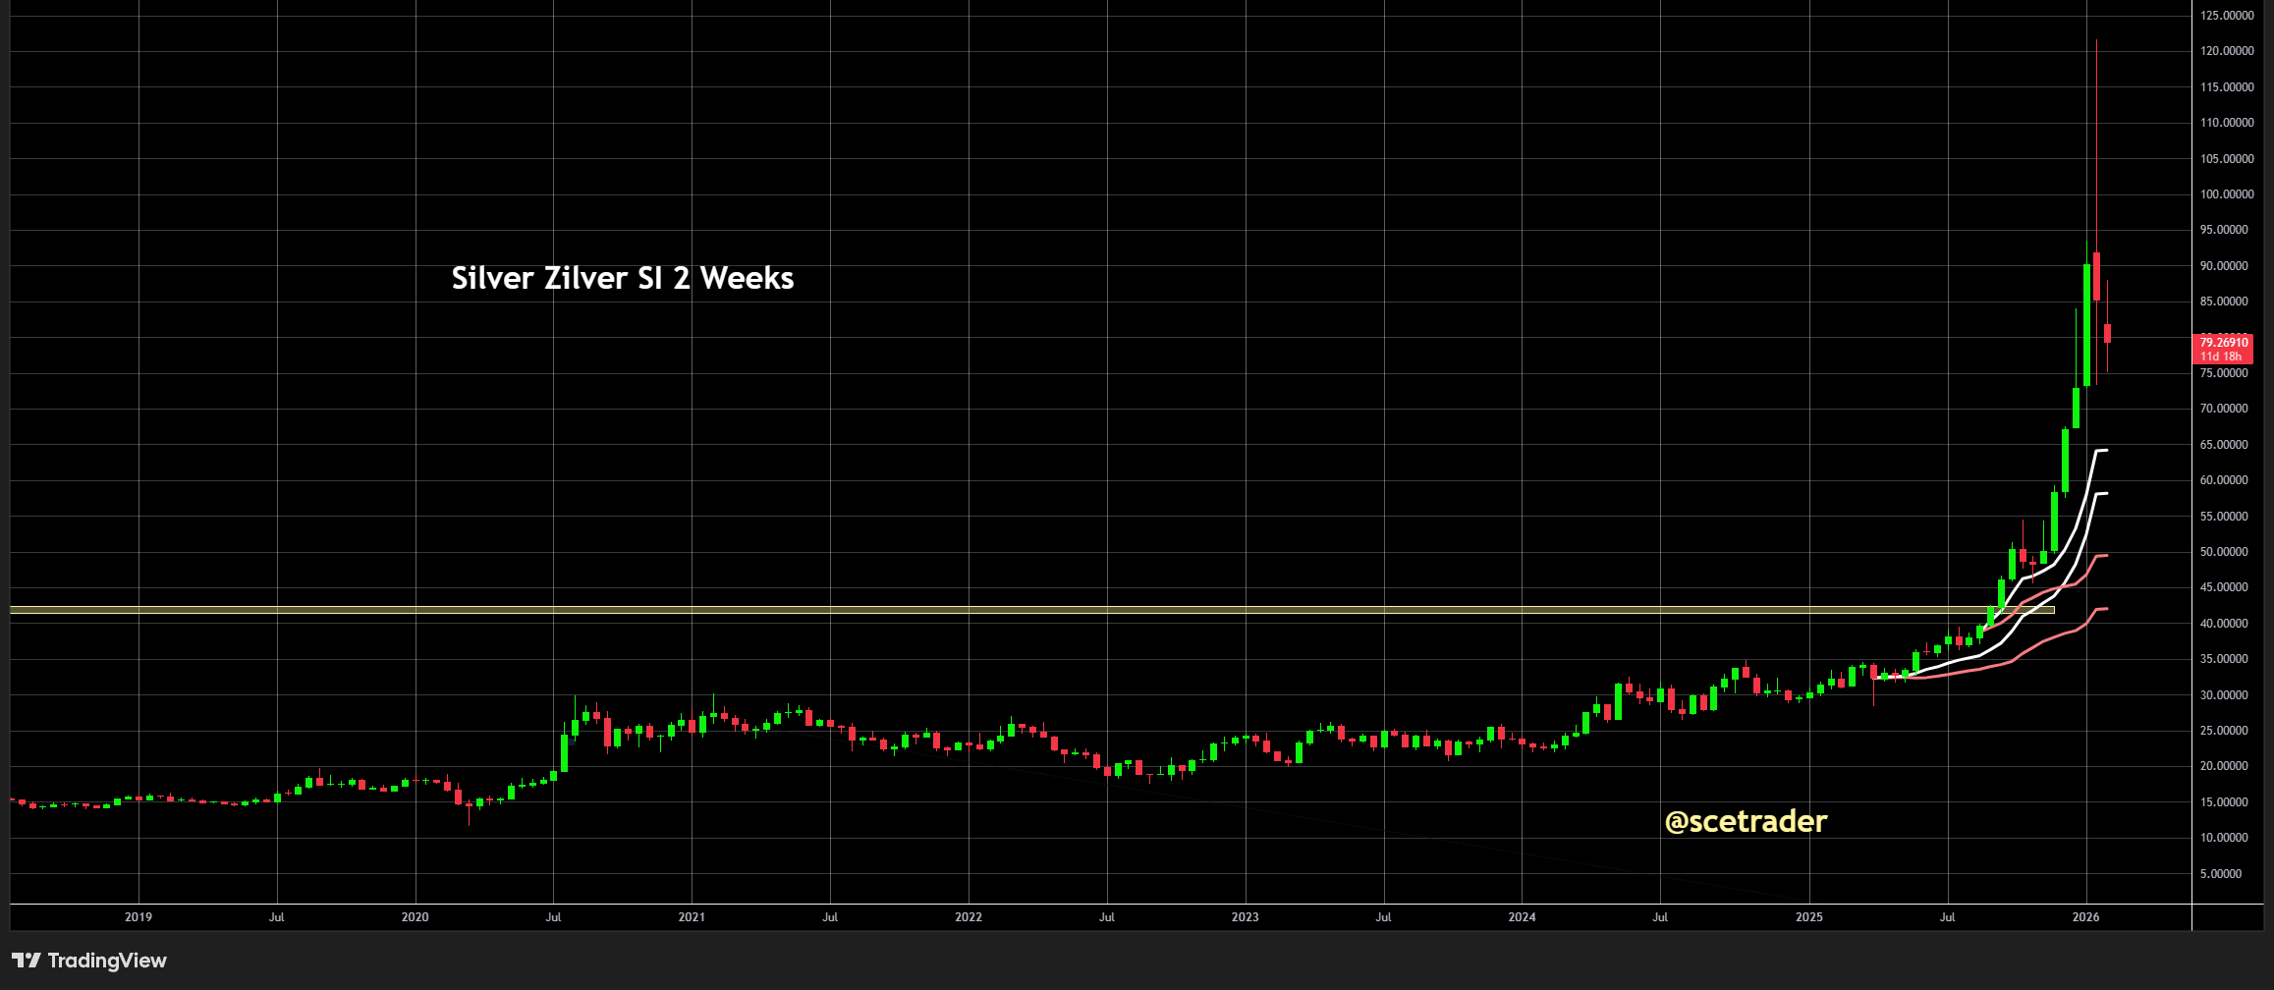Viewport: 2274px width, 990px height.
Task: Click the red current price label 79.26910
Action: 2223,343
